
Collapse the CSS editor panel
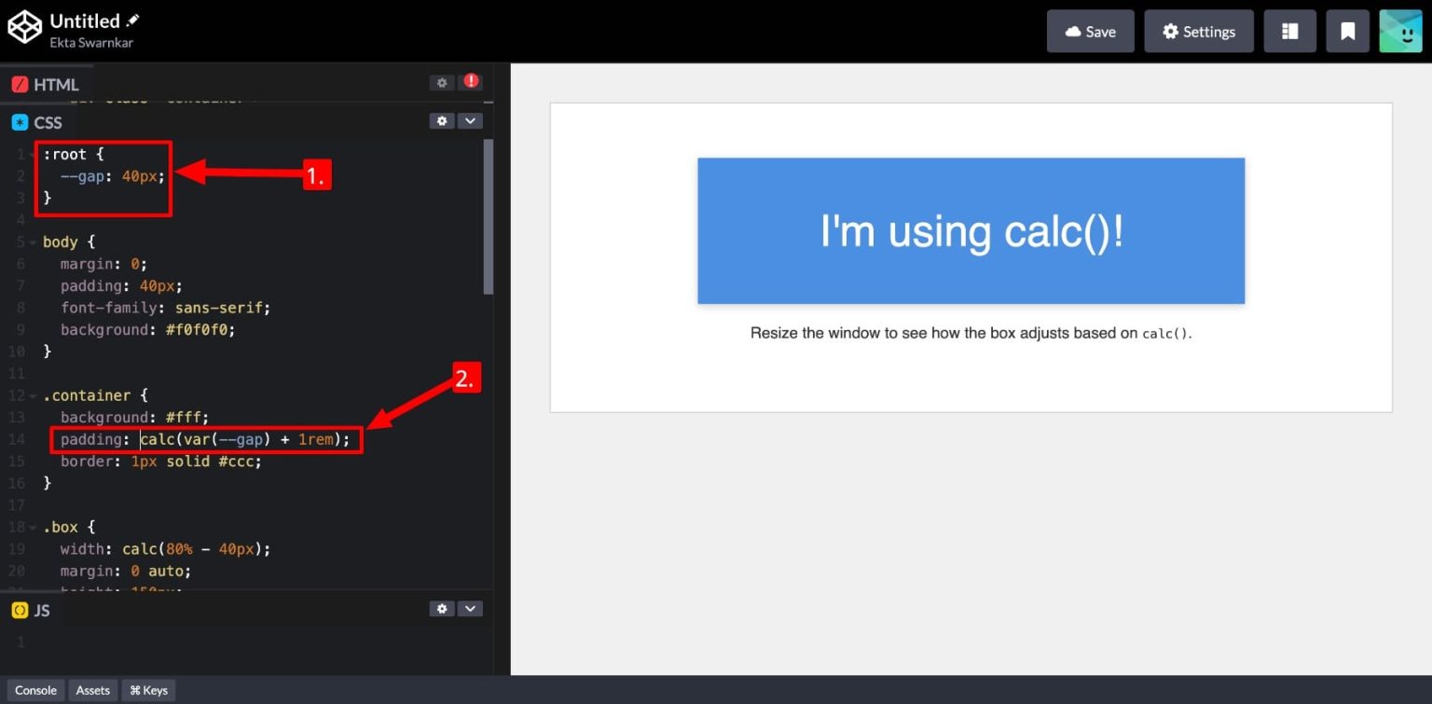pos(471,121)
